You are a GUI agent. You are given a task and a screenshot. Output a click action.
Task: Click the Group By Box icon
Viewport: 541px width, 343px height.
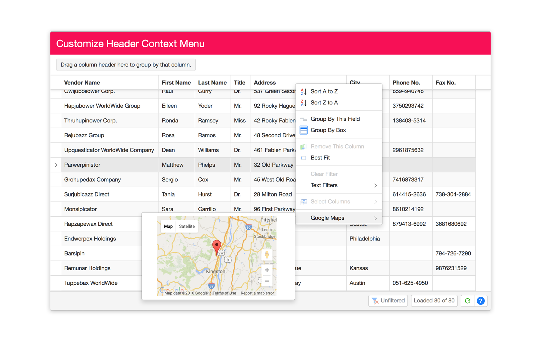coord(304,130)
